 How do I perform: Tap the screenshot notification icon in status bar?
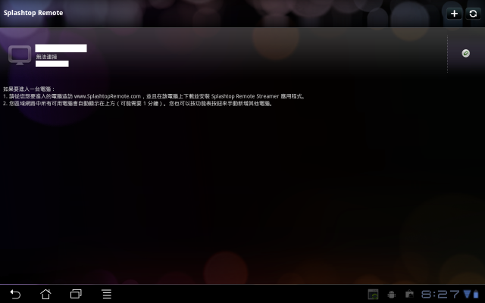click(373, 295)
